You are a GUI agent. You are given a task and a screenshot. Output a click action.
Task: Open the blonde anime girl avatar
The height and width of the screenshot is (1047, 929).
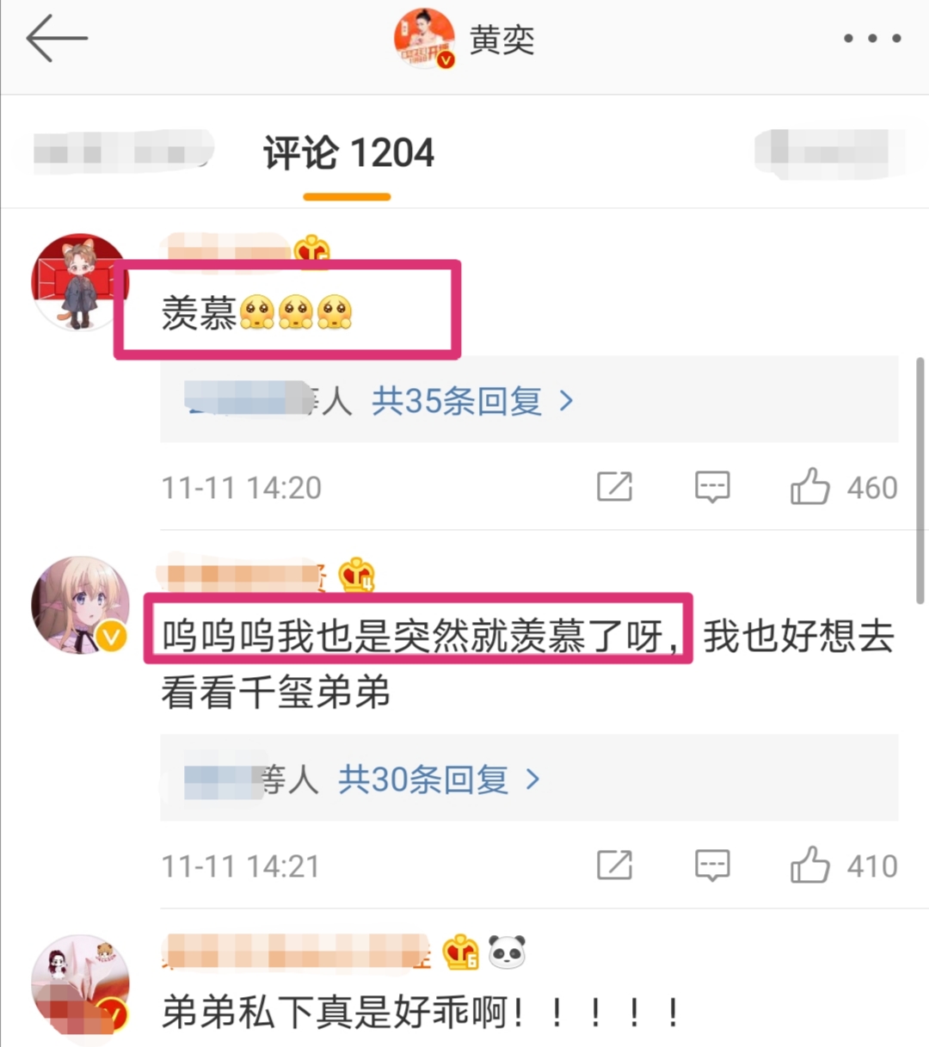80,605
